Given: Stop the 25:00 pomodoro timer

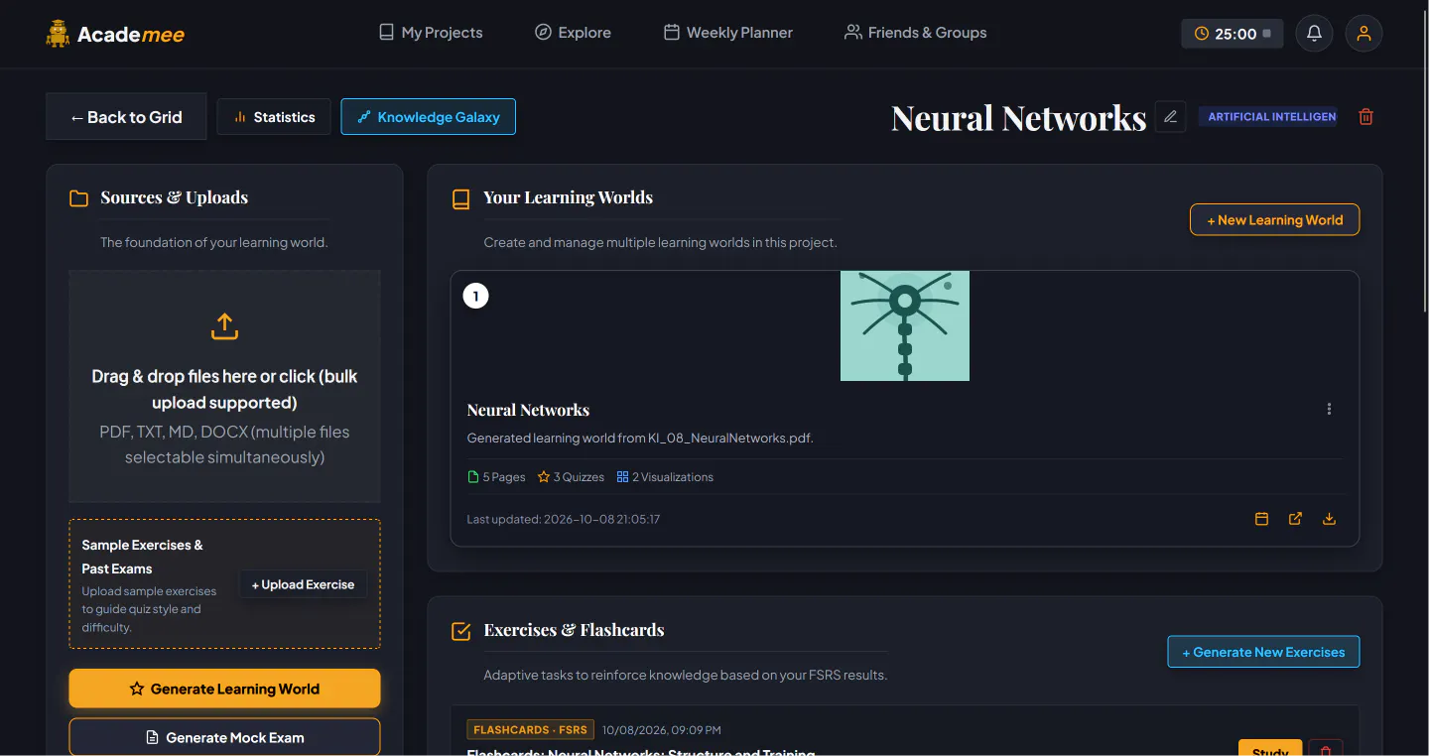Looking at the screenshot, I should (1266, 34).
